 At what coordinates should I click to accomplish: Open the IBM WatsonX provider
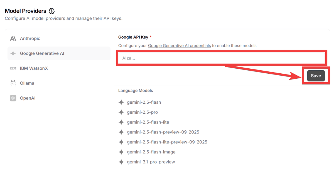point(34,68)
